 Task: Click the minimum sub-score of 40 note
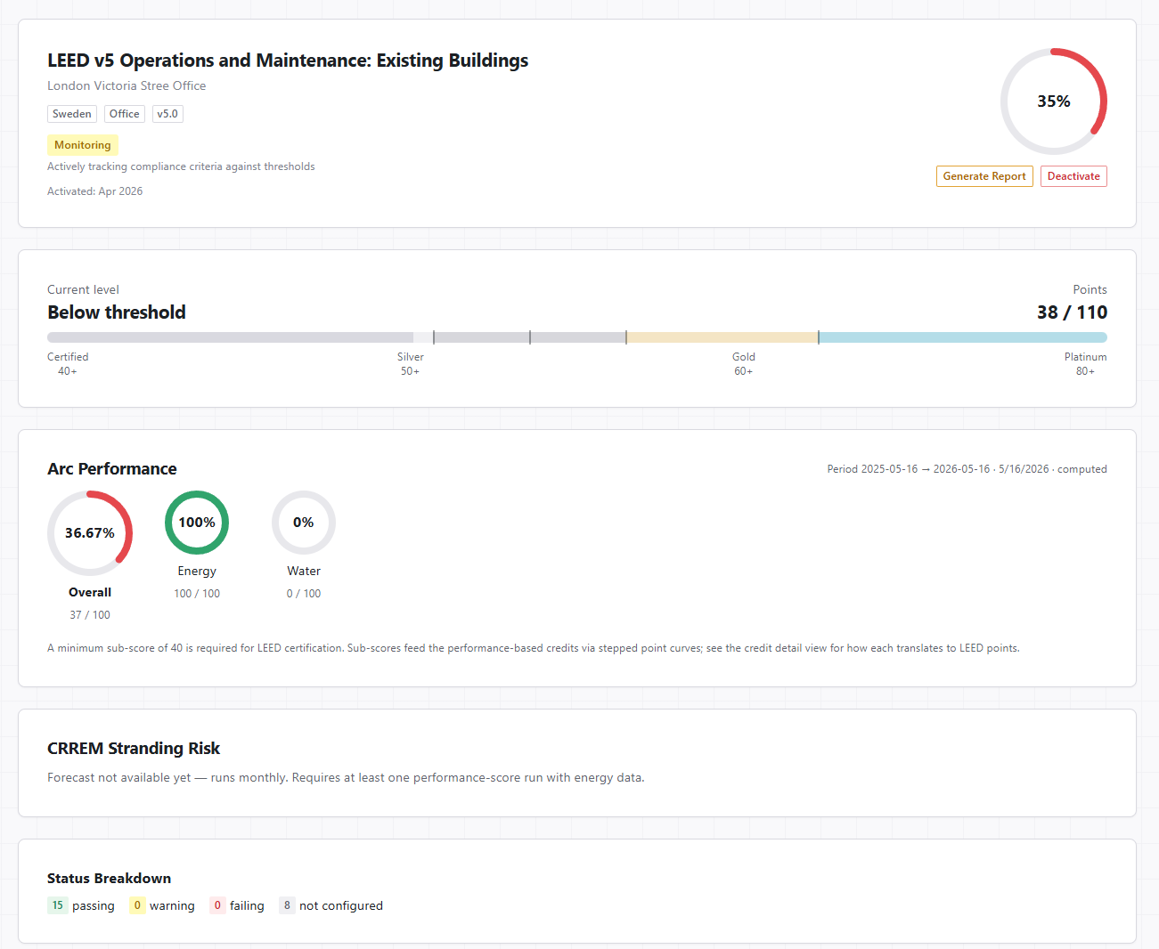(534, 648)
